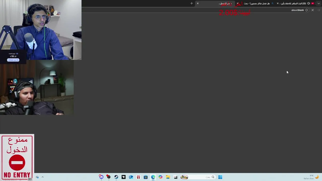Viewport: 322px width, 181px height.
Task: Open Microsoft Store from the taskbar
Action: [146, 177]
